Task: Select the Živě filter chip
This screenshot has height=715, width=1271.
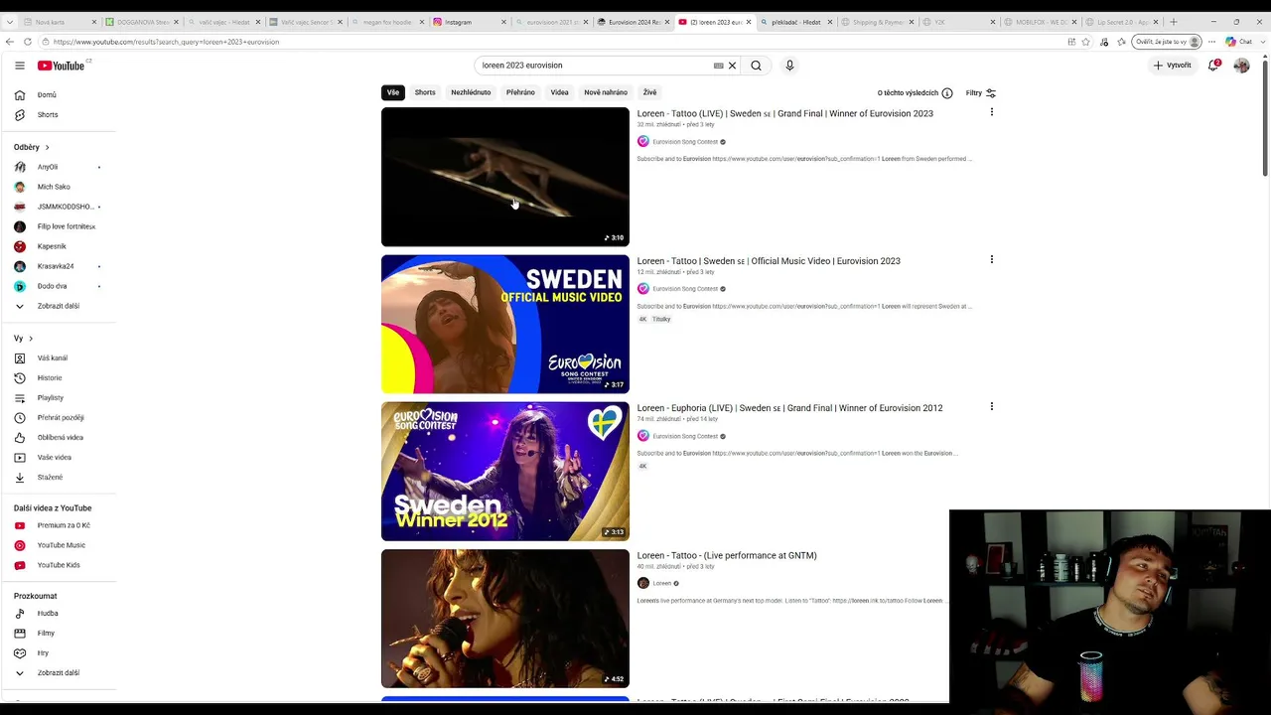Action: click(649, 92)
